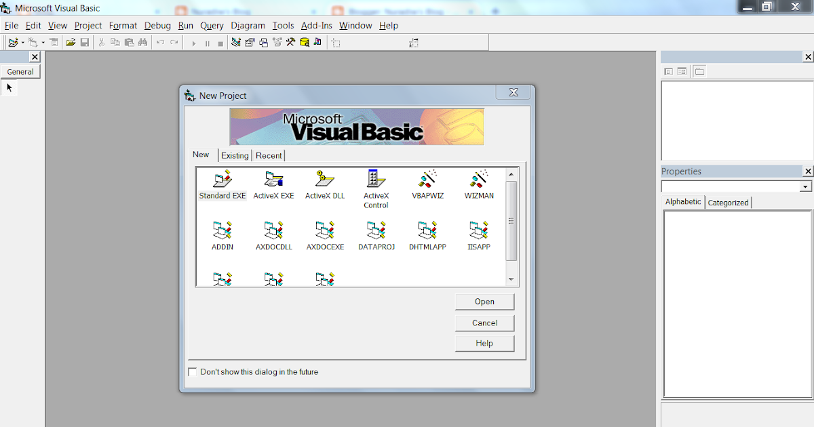Switch to the Existing projects tab

pos(234,155)
